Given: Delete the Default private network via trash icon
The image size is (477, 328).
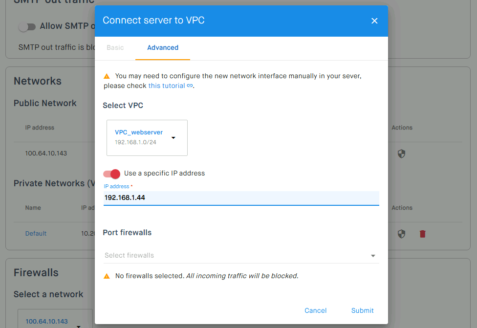Looking at the screenshot, I should point(422,234).
